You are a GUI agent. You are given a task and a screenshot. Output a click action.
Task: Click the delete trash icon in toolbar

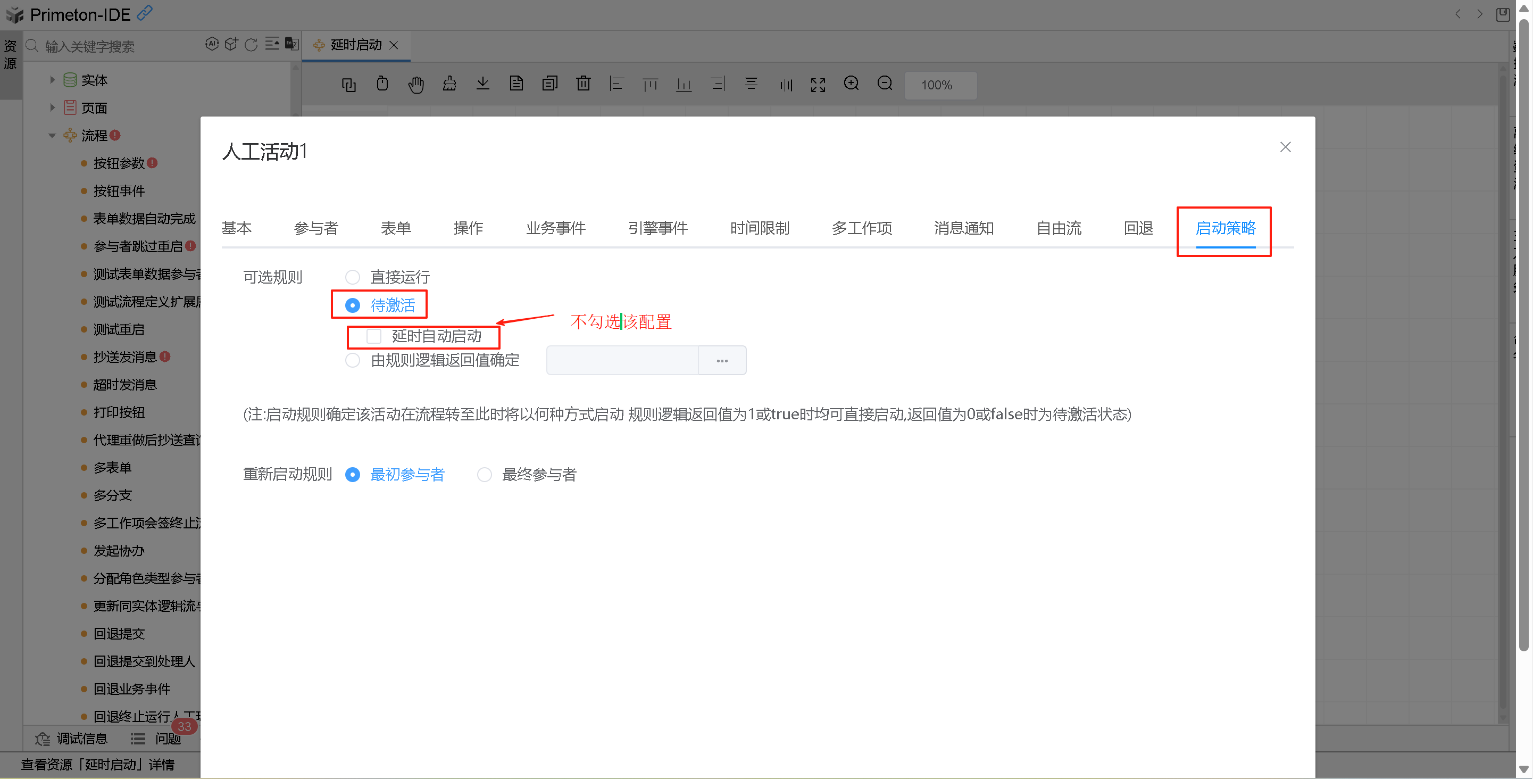point(583,84)
